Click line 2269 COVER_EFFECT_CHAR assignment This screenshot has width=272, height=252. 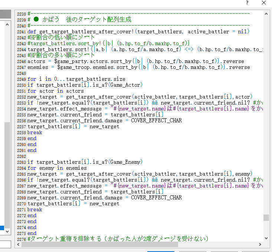[x=105, y=198]
